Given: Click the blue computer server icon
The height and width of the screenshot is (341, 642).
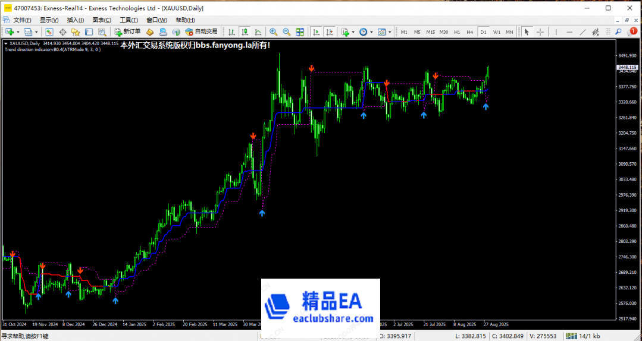Looking at the screenshot, I should [x=163, y=32].
